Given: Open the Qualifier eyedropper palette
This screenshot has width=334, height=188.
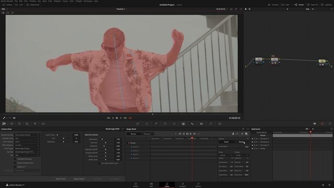Looking at the screenshot, I should [x=156, y=124].
